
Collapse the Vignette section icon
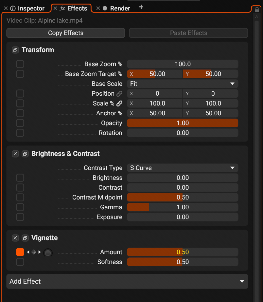25,238
